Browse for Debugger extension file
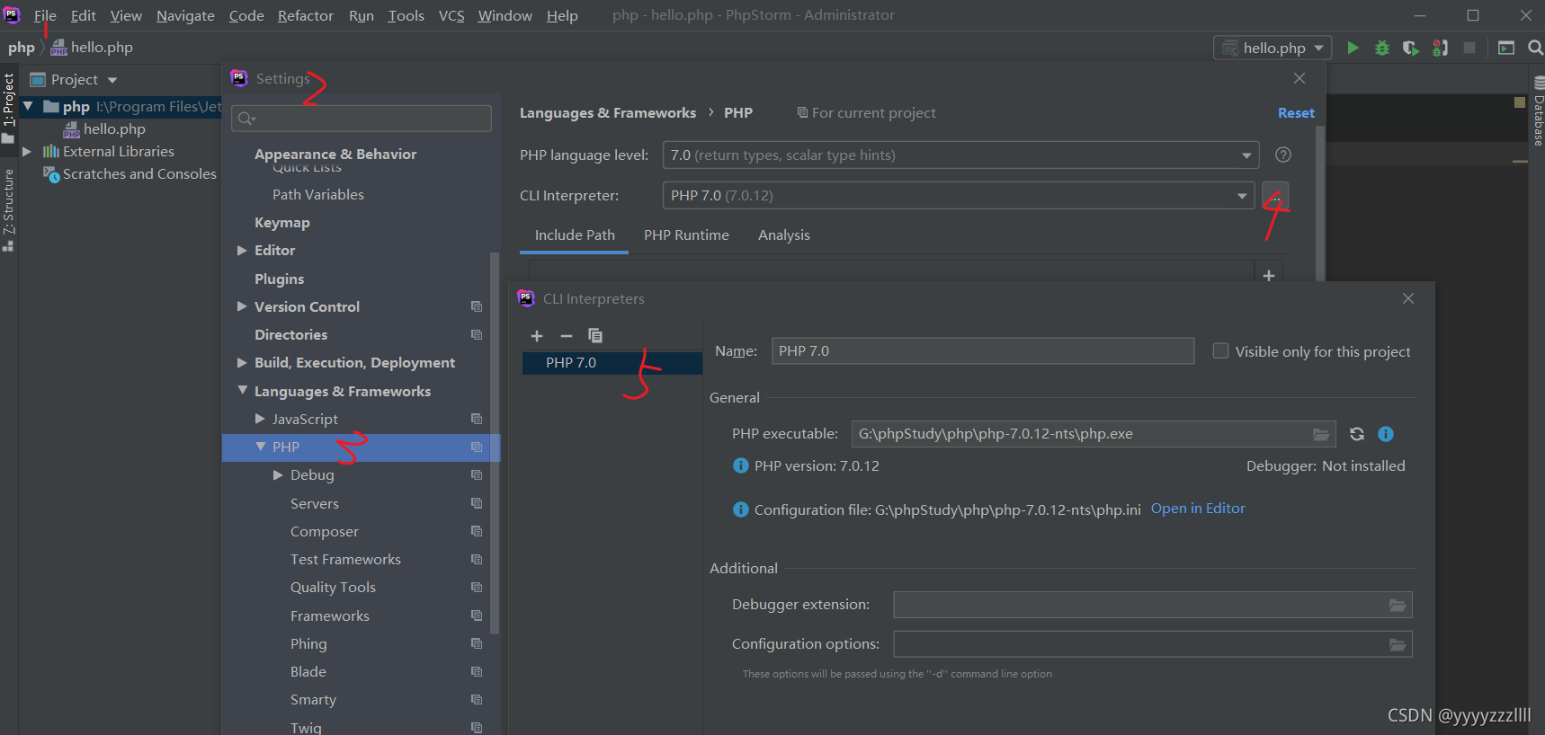This screenshot has width=1545, height=735. [x=1398, y=605]
